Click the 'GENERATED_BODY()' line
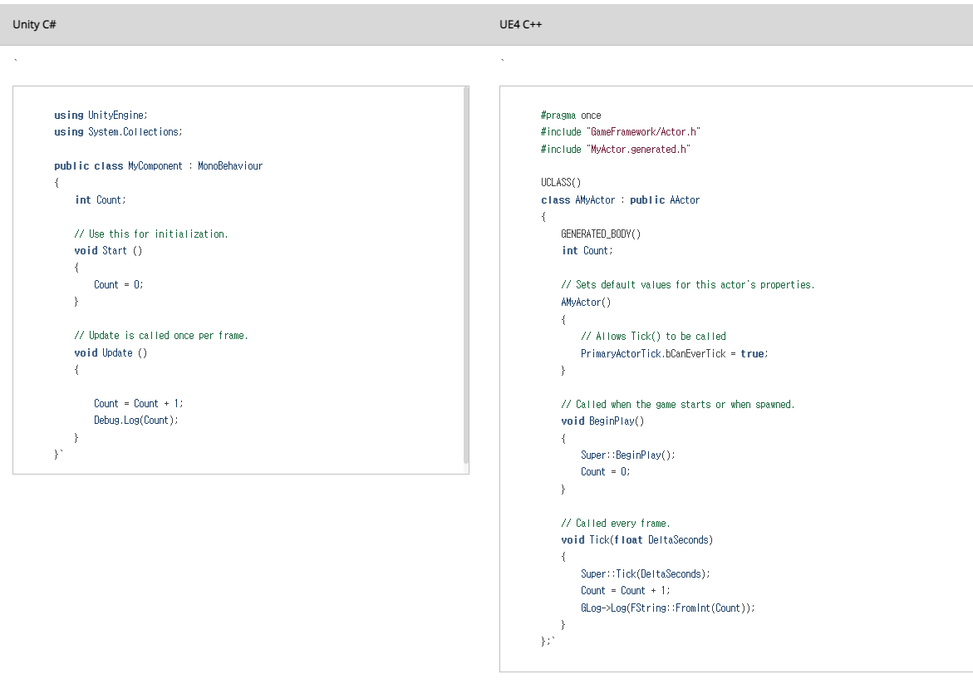This screenshot has width=973, height=684. coord(601,234)
